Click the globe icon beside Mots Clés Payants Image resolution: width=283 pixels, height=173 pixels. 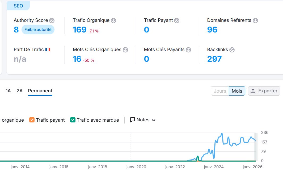pyautogui.click(x=188, y=50)
